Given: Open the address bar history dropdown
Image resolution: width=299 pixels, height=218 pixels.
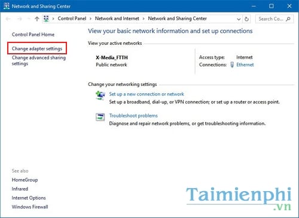Looking at the screenshot, I should click(239, 19).
